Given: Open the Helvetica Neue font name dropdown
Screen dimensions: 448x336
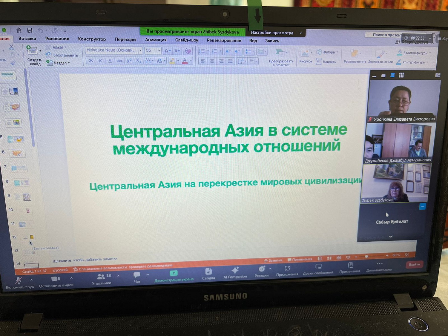Looking at the screenshot, I should click(140, 50).
